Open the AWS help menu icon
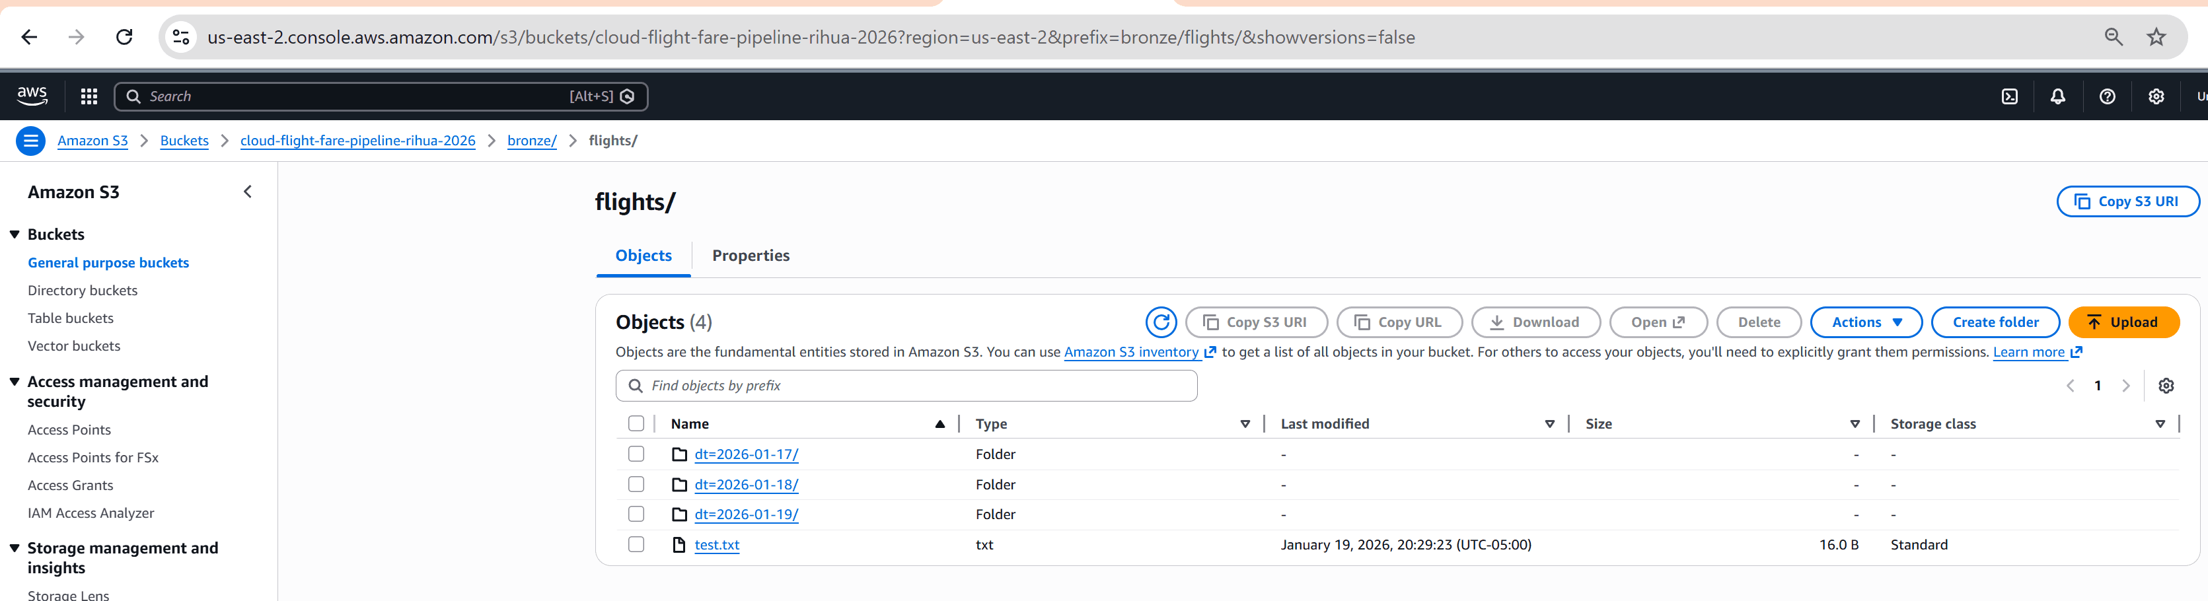Image resolution: width=2208 pixels, height=601 pixels. pyautogui.click(x=2107, y=96)
